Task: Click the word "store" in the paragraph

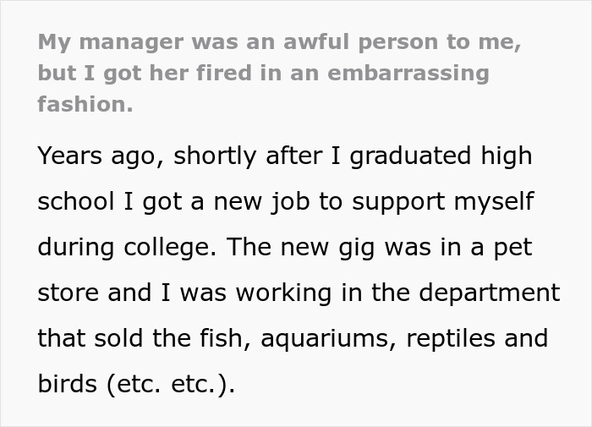Action: point(68,293)
